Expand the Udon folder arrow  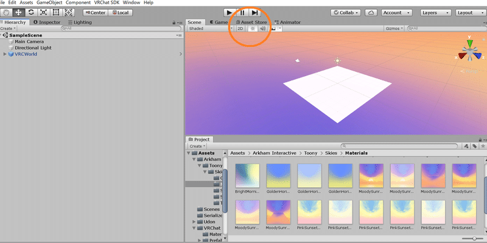click(x=194, y=222)
